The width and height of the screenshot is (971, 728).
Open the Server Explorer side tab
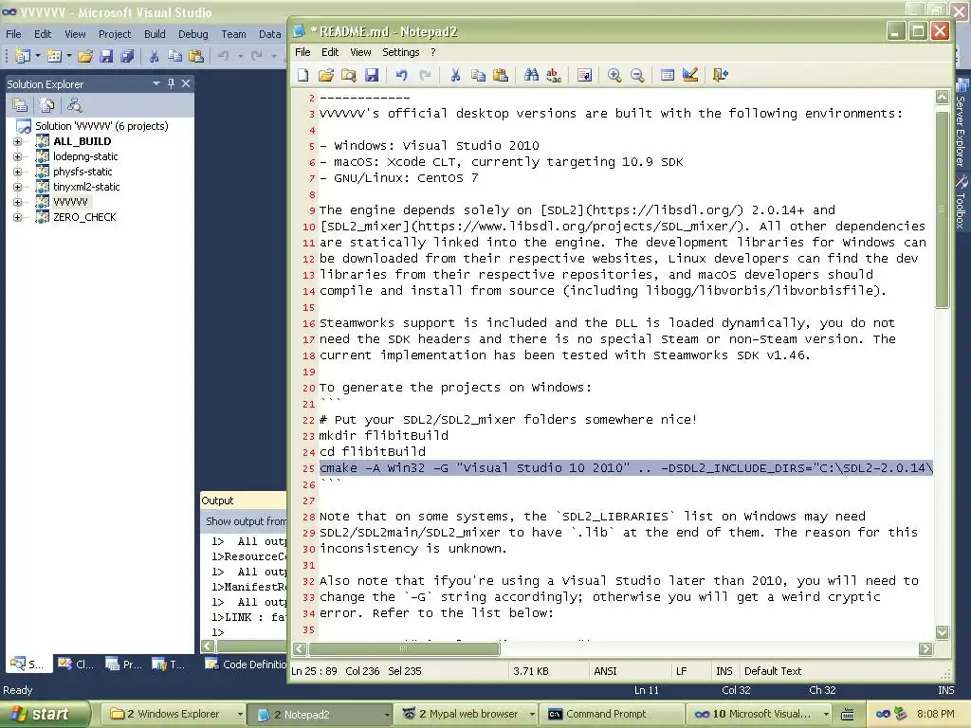pos(961,124)
